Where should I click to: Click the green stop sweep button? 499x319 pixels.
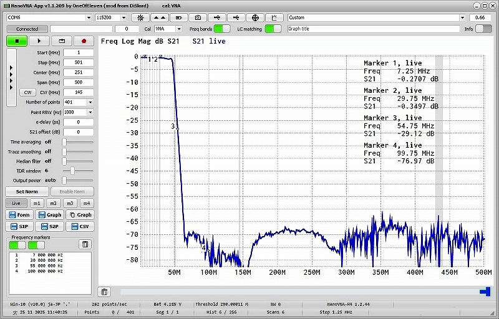click(x=16, y=41)
